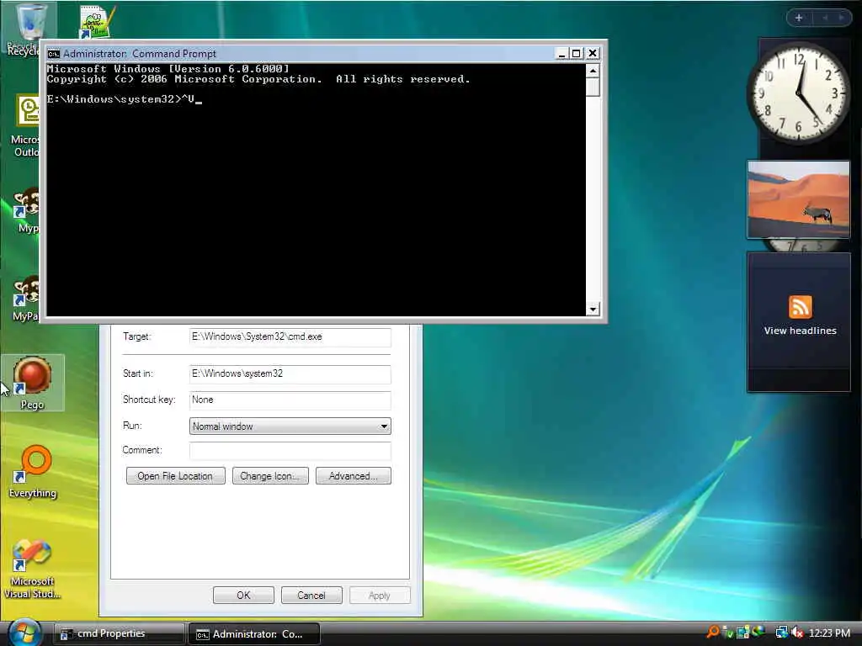The height and width of the screenshot is (646, 862).
Task: Click the Change Icon button
Action: (x=270, y=476)
